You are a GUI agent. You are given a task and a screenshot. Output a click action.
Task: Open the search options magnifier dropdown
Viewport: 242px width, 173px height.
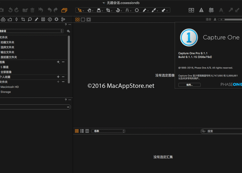tap(204, 131)
